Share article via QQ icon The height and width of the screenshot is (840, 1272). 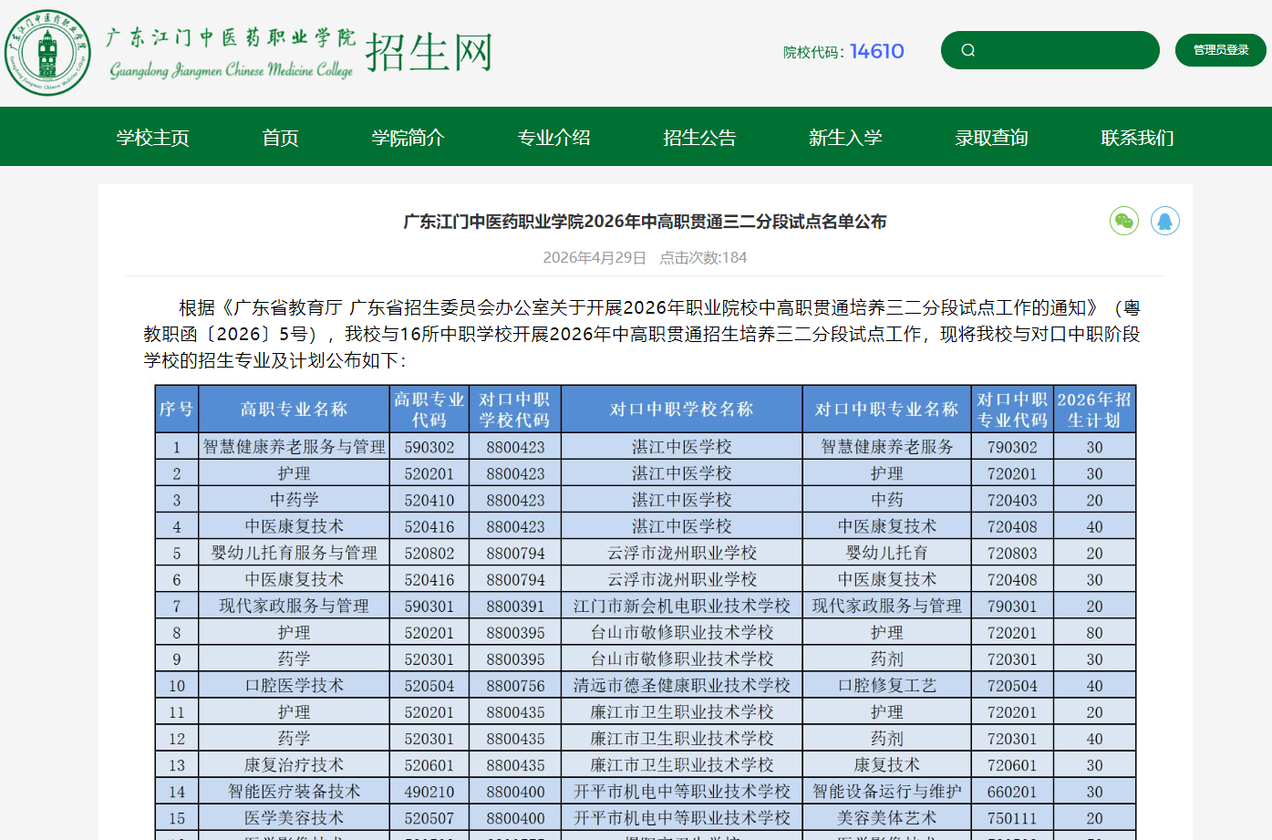coord(1165,221)
